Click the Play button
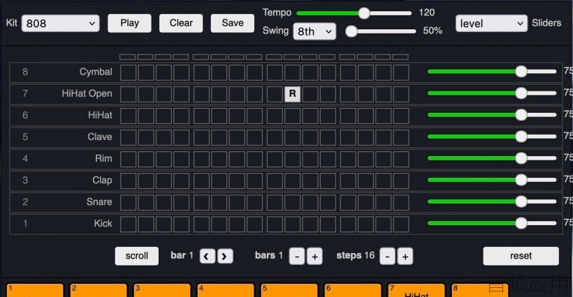The width and height of the screenshot is (573, 297). (x=129, y=23)
